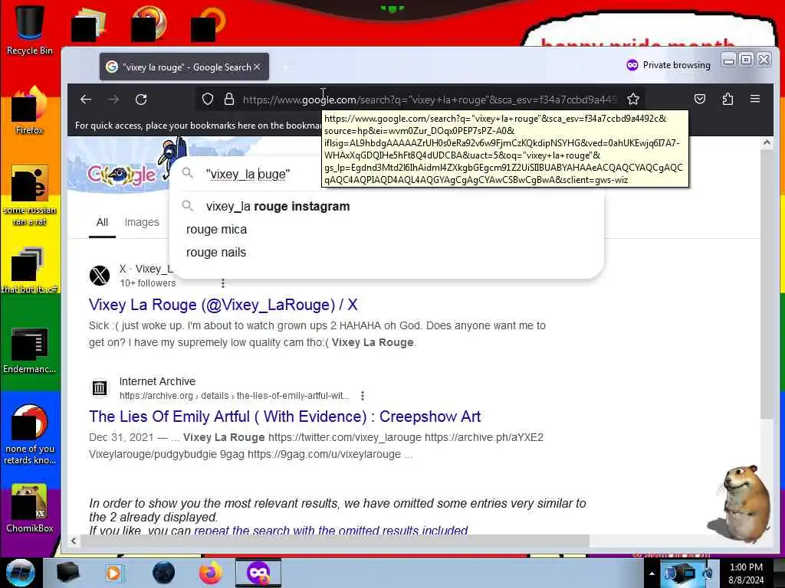Choose suggestion "vixey_la rouge instagram"

[278, 206]
